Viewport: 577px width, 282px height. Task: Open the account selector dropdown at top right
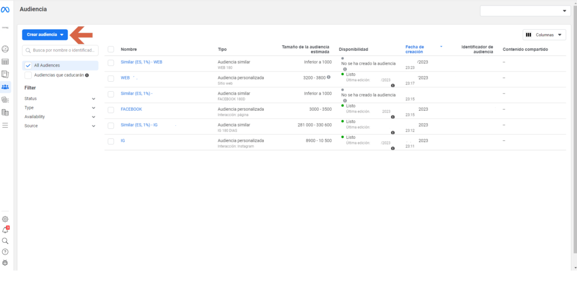pyautogui.click(x=525, y=11)
